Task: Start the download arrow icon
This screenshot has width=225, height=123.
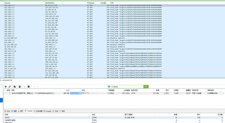Action: point(25,87)
